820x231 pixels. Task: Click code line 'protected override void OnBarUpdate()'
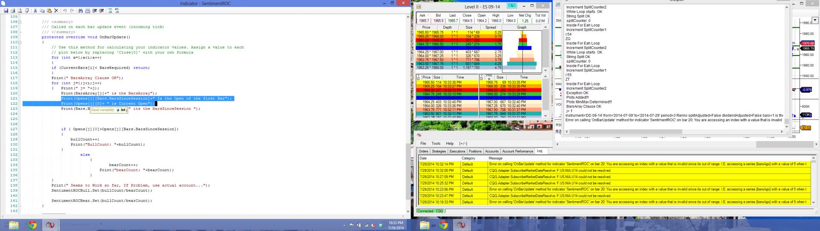86,37
